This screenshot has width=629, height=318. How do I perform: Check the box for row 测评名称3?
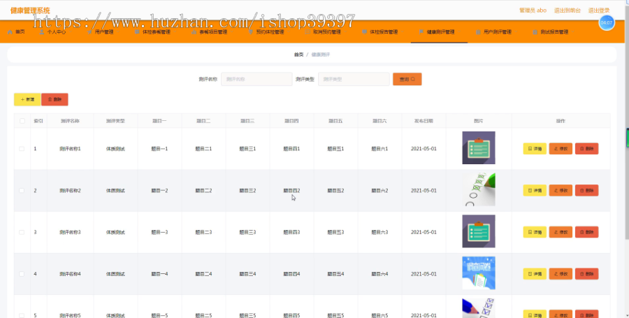coord(22,232)
